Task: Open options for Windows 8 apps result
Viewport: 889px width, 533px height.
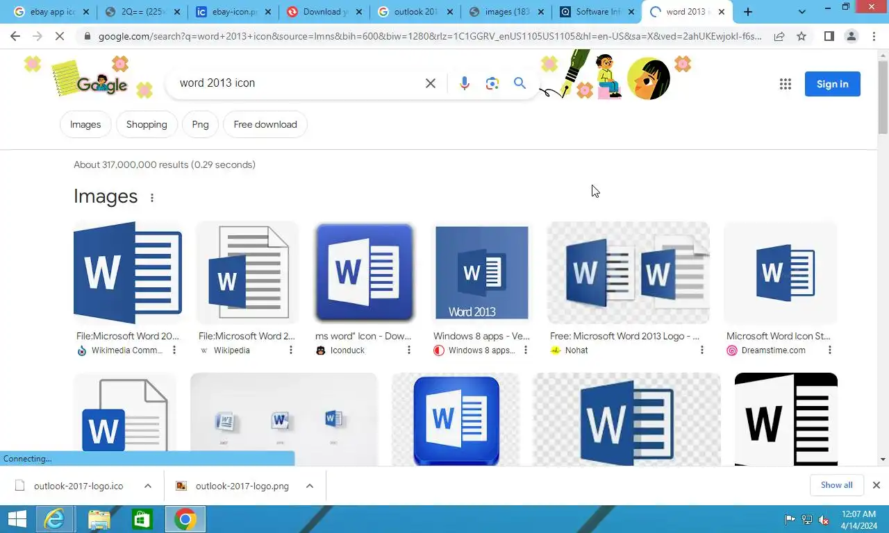Action: coord(526,350)
